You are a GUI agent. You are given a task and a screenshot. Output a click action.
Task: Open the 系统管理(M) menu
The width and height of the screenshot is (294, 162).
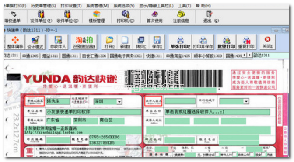pos(98,6)
